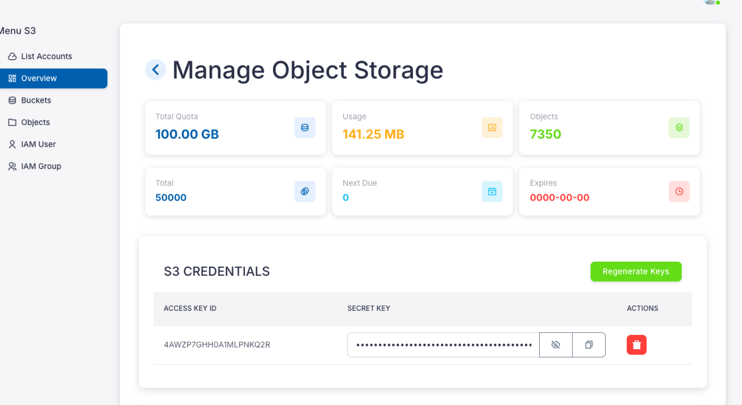Screen dimensions: 742x405
Task: Click the Total coins icon
Action: pyautogui.click(x=305, y=192)
